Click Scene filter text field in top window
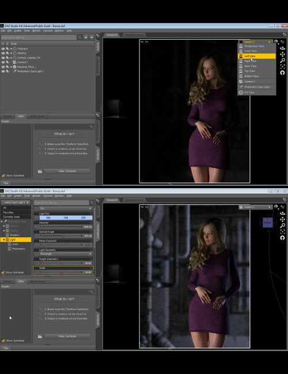 [39, 37]
